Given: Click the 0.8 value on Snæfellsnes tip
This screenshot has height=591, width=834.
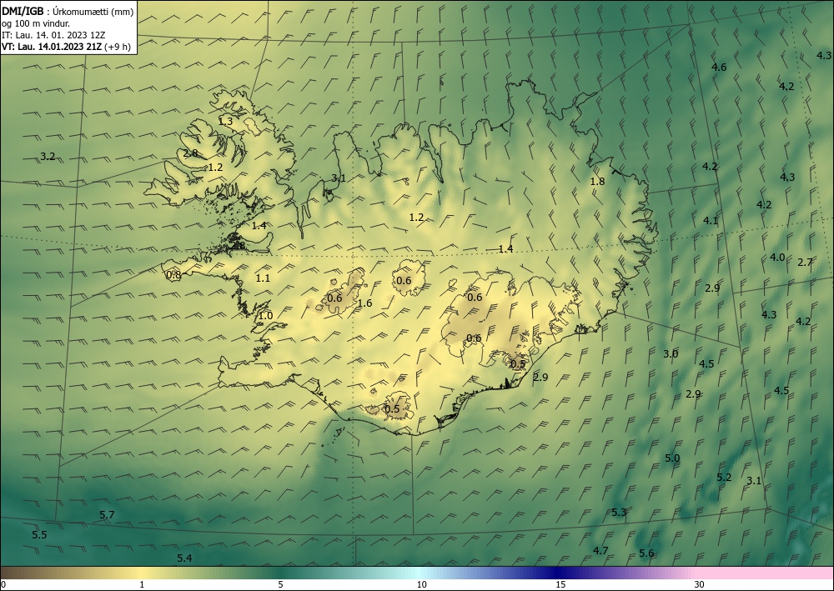Looking at the screenshot, I should pos(174,275).
